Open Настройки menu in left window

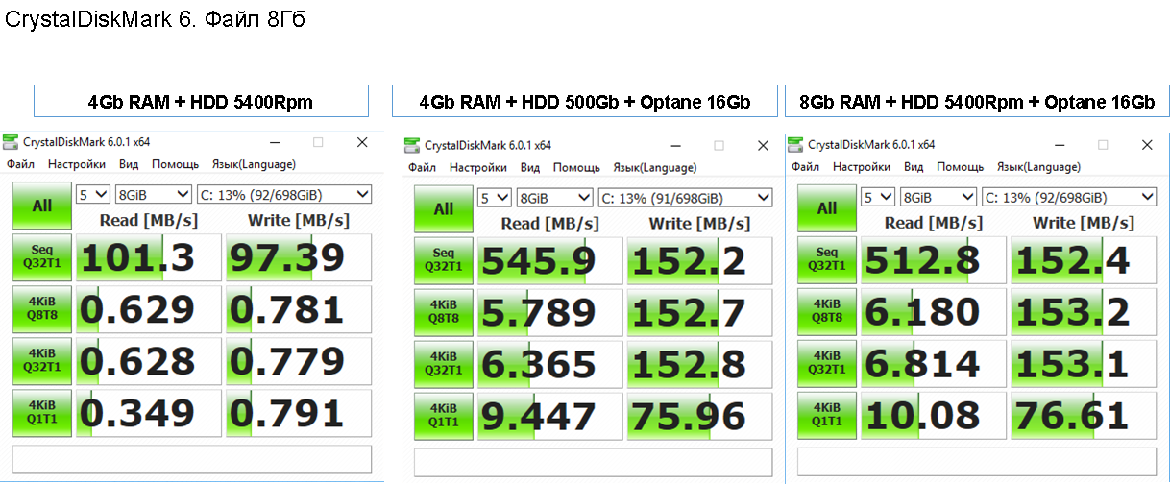click(77, 164)
